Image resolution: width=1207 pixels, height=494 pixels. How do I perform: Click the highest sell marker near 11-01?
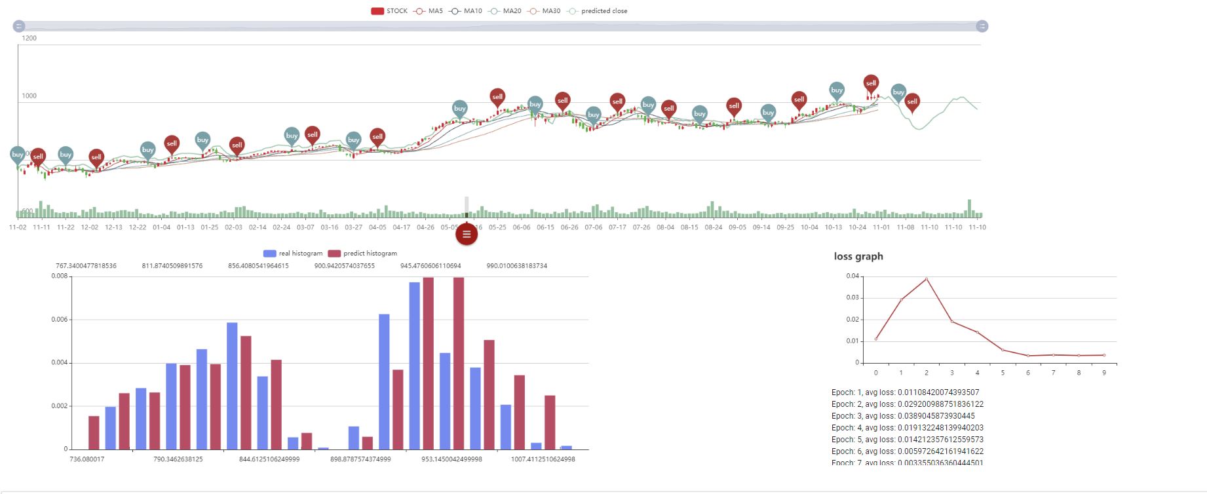pyautogui.click(x=871, y=83)
